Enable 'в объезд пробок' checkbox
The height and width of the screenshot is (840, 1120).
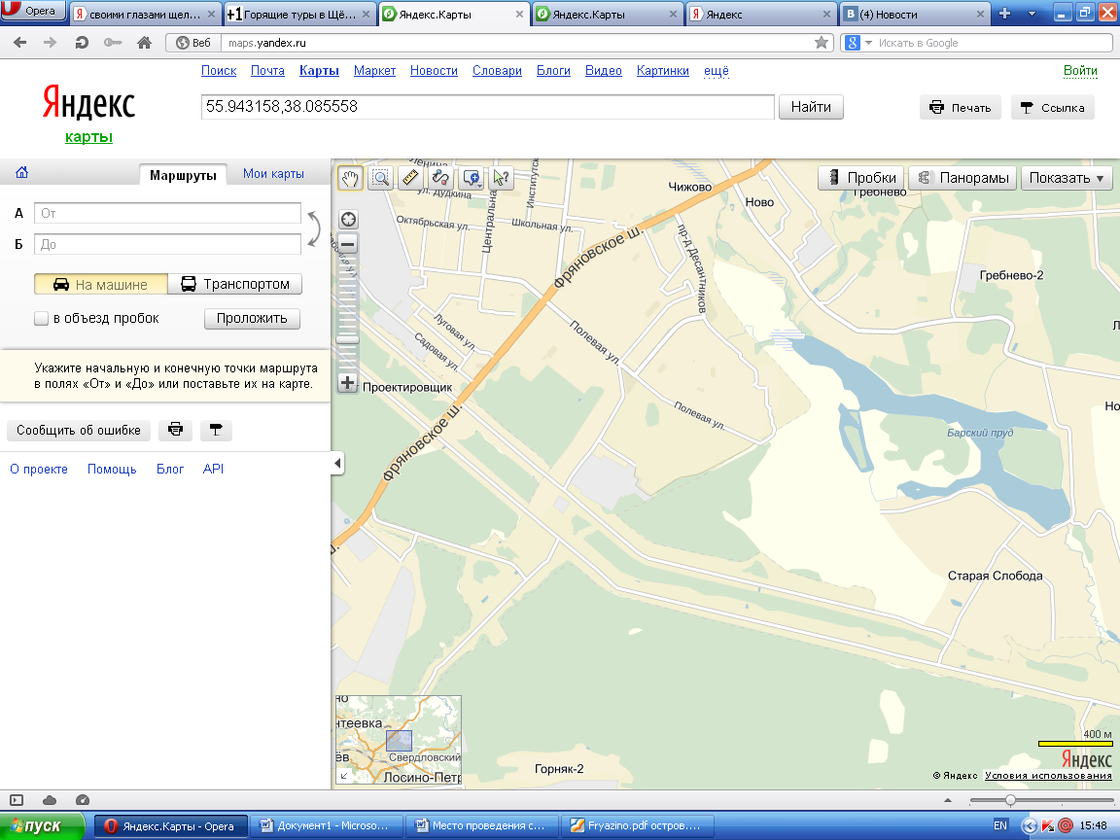click(42, 319)
